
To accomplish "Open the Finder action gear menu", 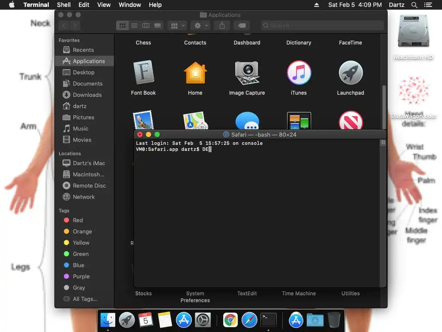I will click(201, 26).
